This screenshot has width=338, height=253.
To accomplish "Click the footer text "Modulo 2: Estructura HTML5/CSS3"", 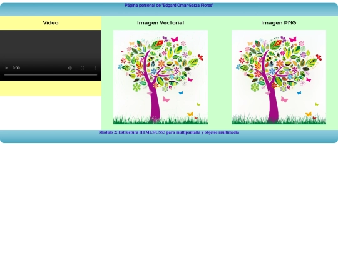I will click(x=132, y=132).
